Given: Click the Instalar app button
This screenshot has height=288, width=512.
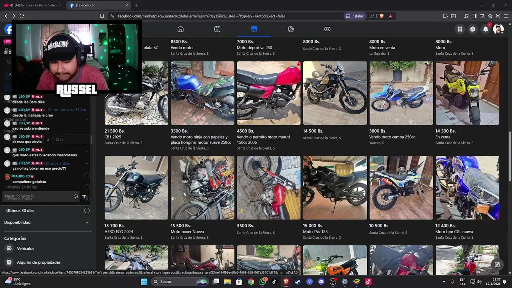Looking at the screenshot, I should click(354, 16).
